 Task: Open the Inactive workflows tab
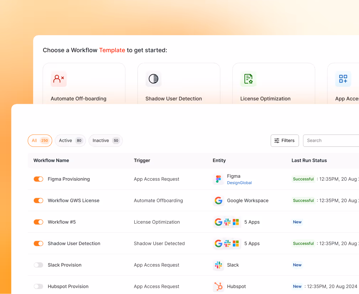click(105, 140)
